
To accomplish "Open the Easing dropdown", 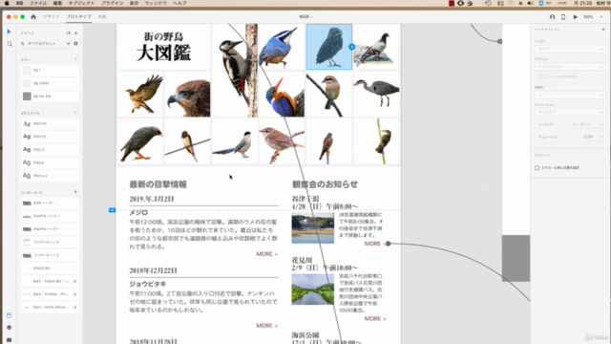I will (x=588, y=125).
